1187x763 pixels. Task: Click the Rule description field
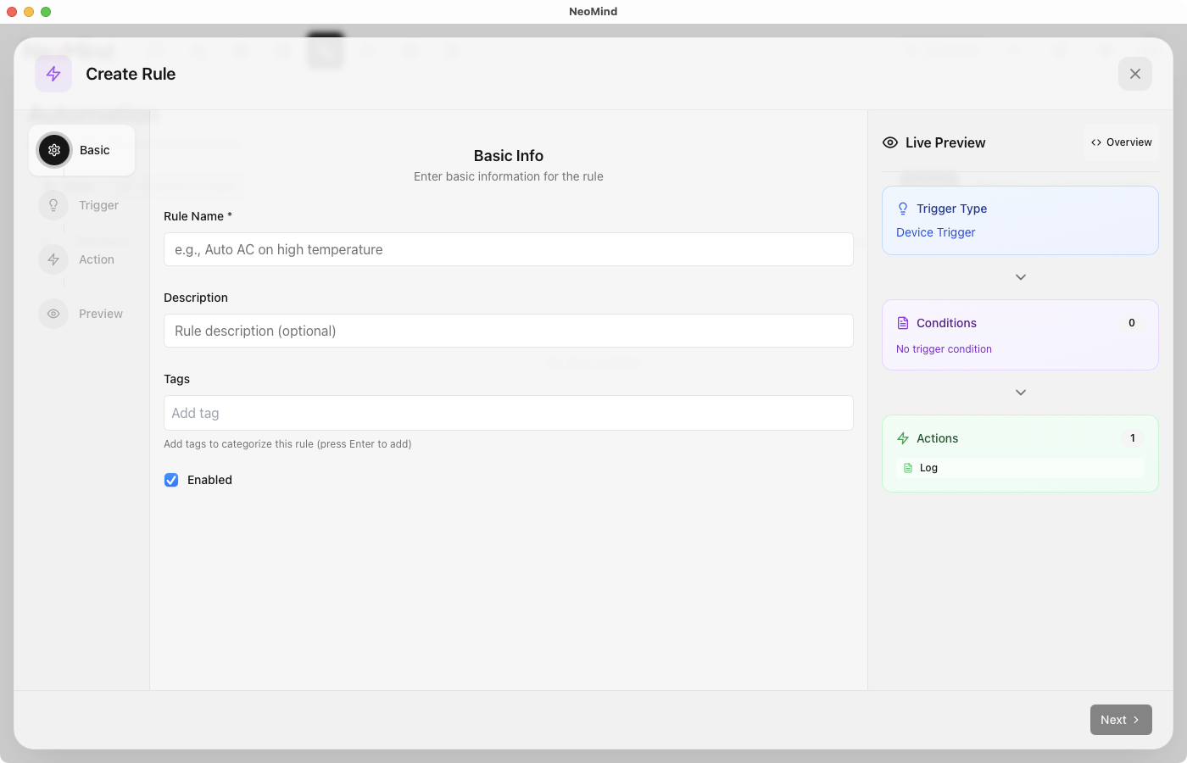point(509,331)
